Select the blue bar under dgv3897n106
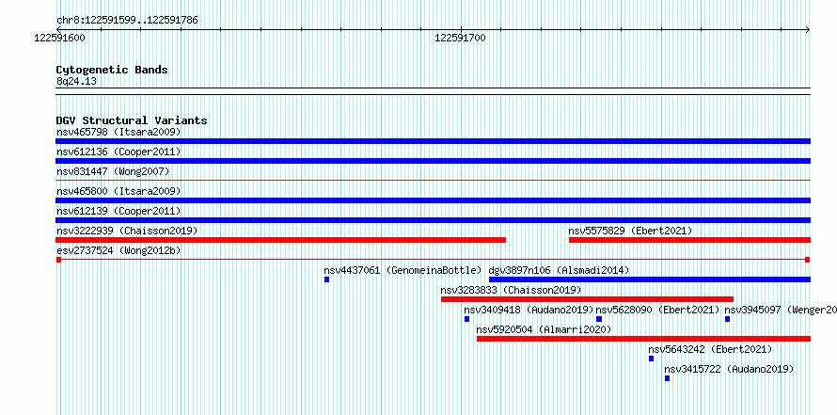 tap(650, 279)
